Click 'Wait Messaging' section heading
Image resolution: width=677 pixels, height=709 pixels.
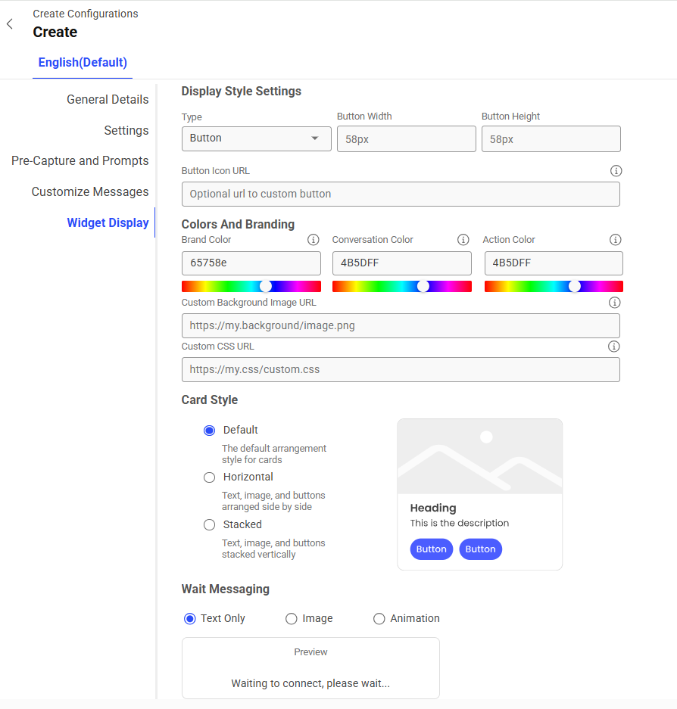pos(226,589)
